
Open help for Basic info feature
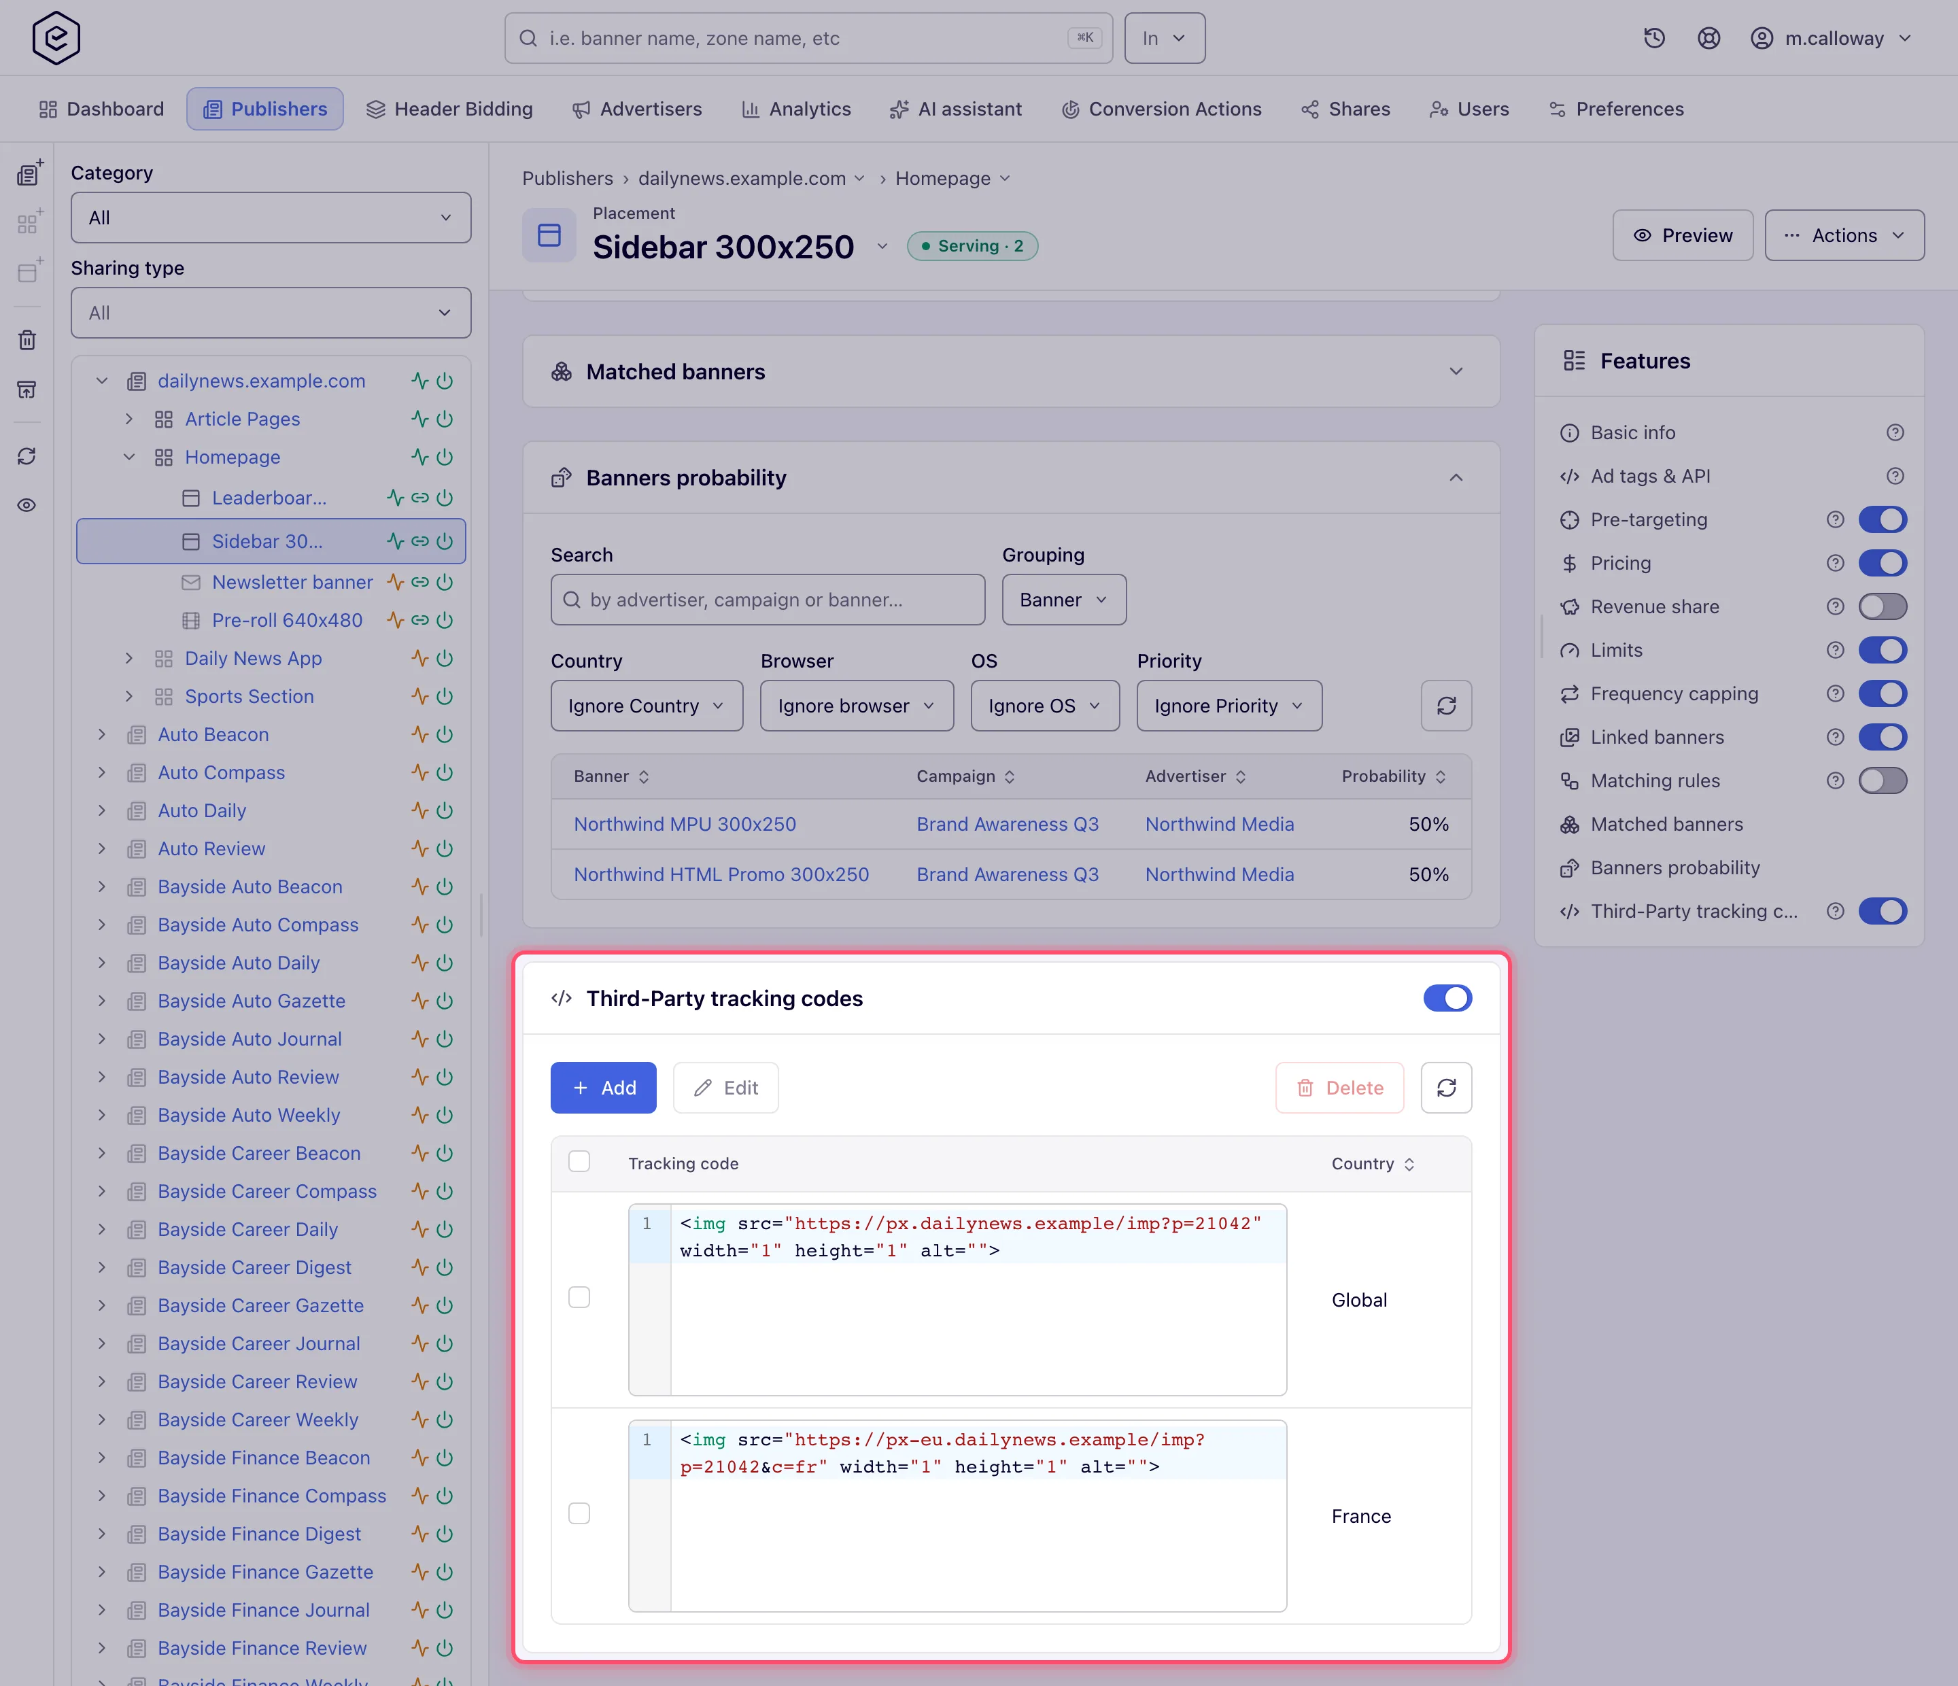1895,433
